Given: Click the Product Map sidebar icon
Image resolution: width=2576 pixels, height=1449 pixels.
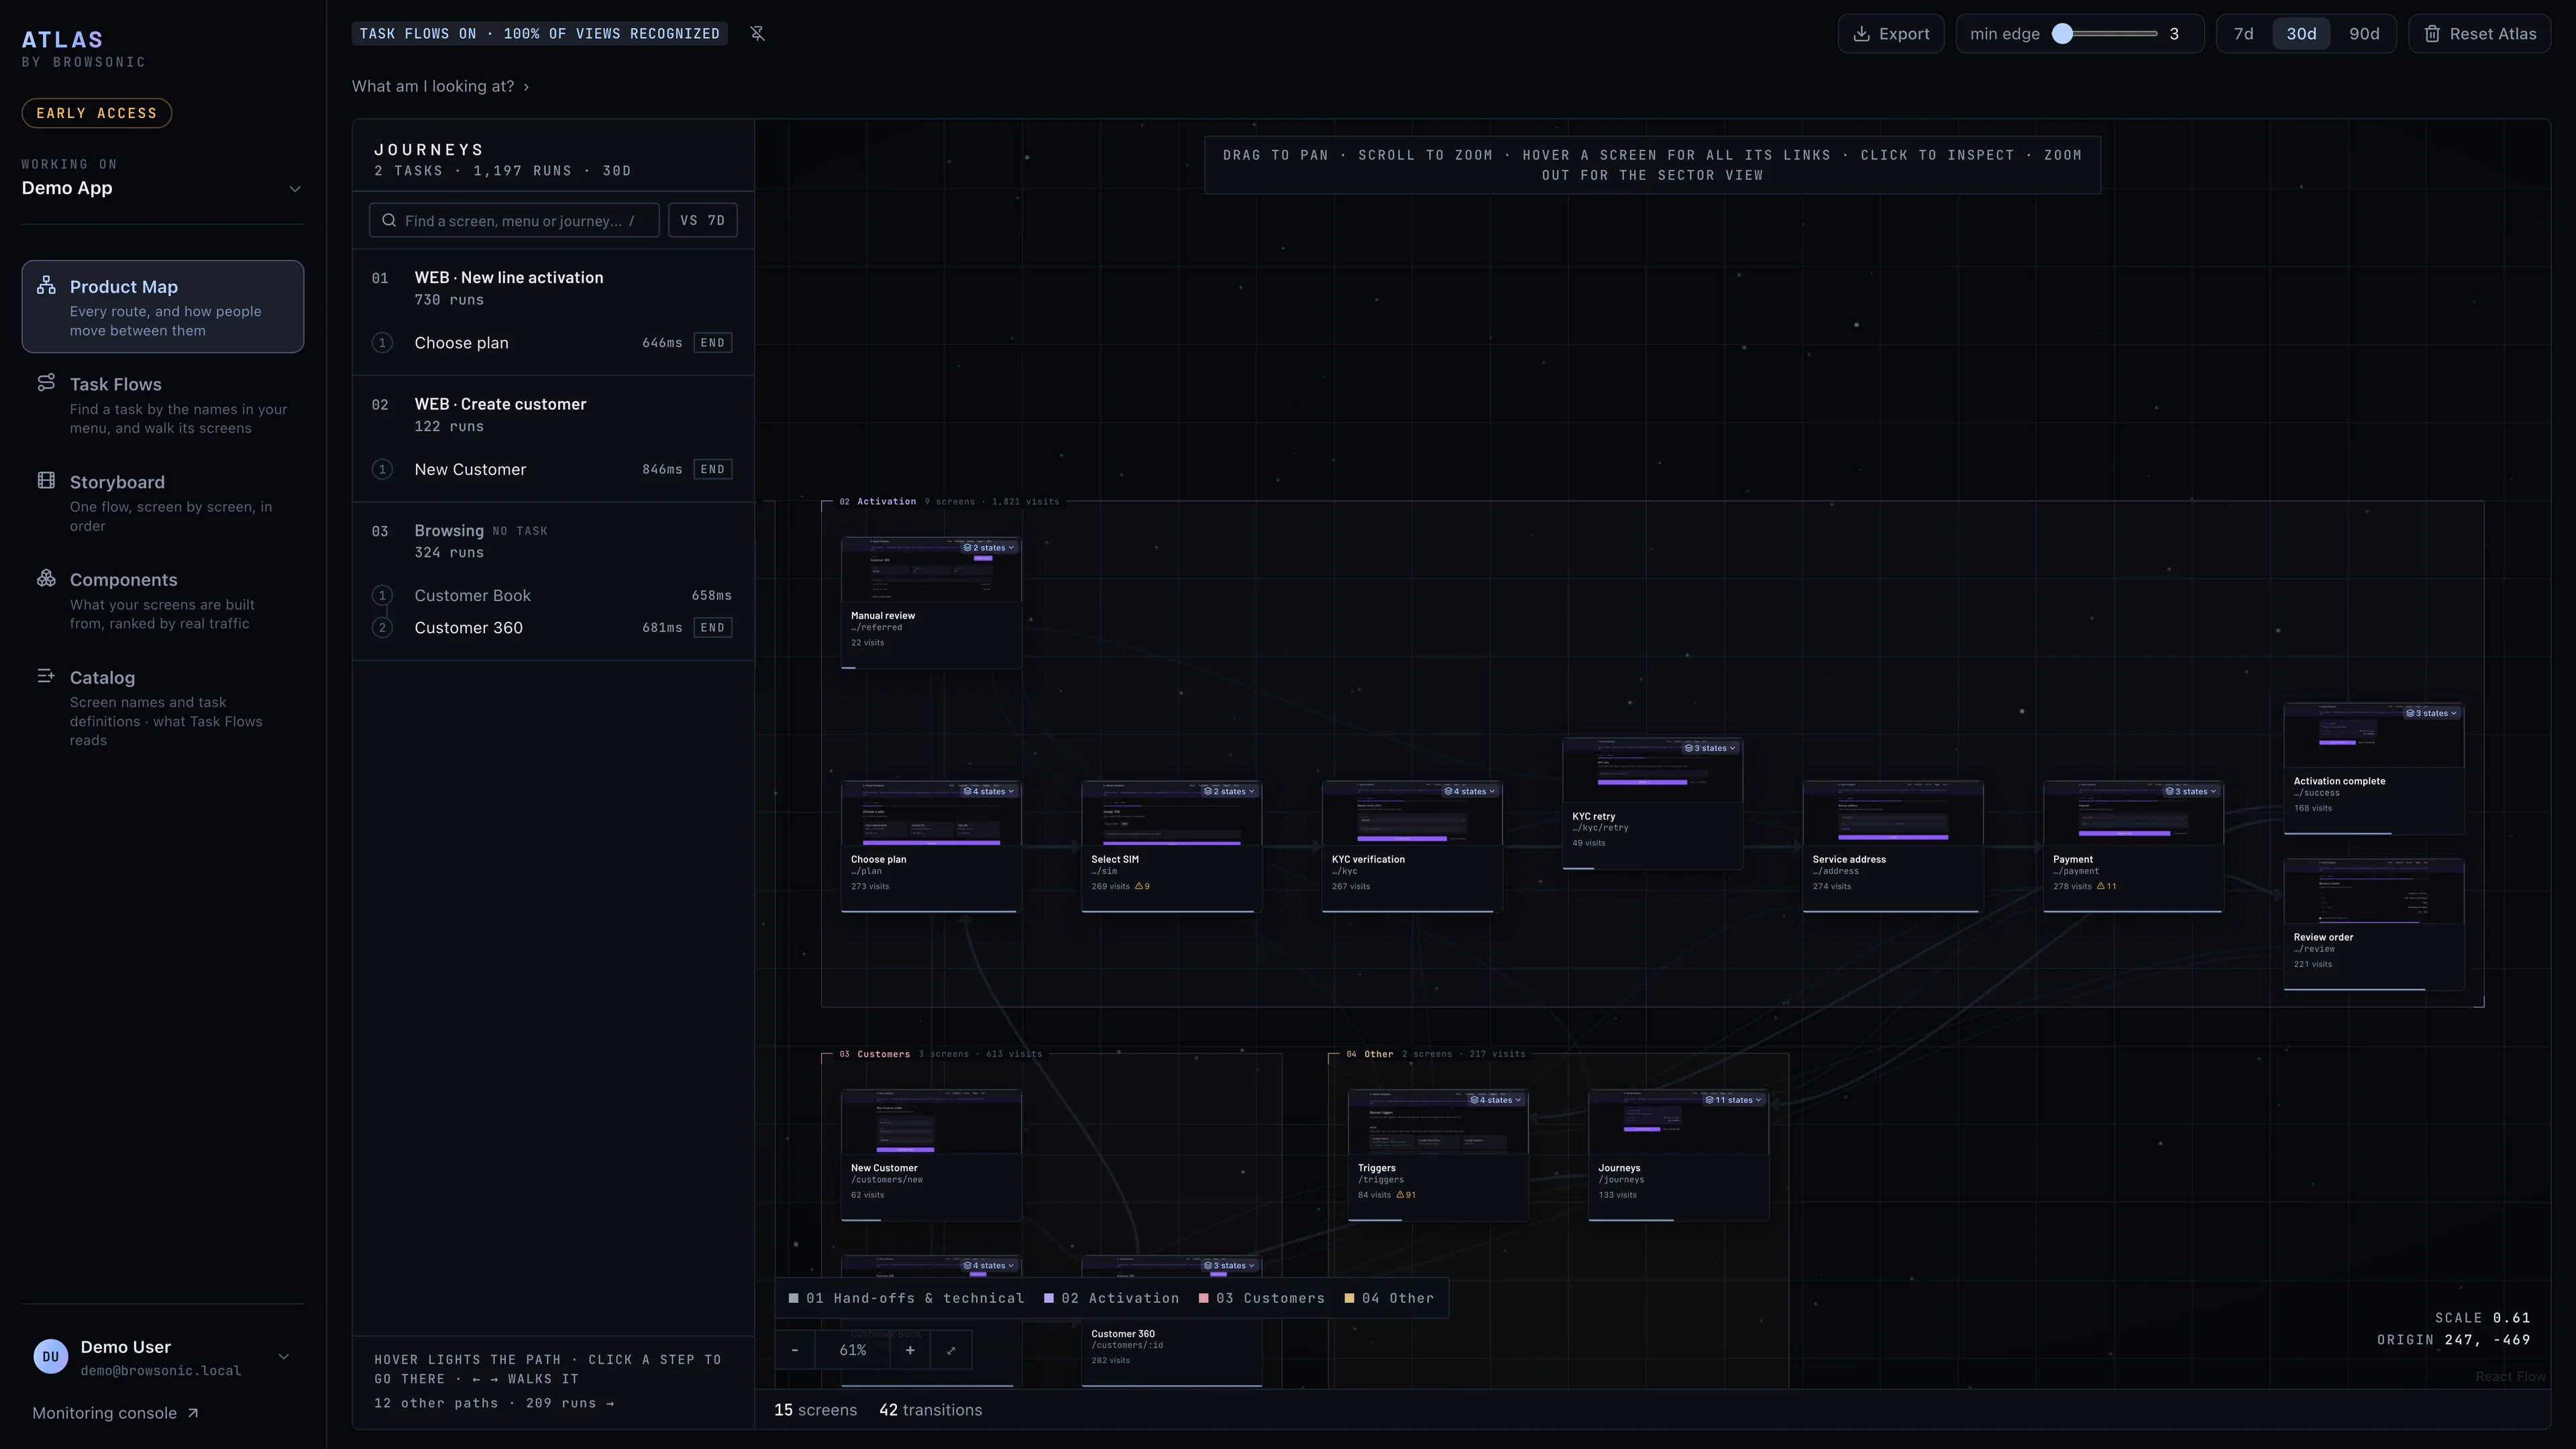Looking at the screenshot, I should 46,286.
